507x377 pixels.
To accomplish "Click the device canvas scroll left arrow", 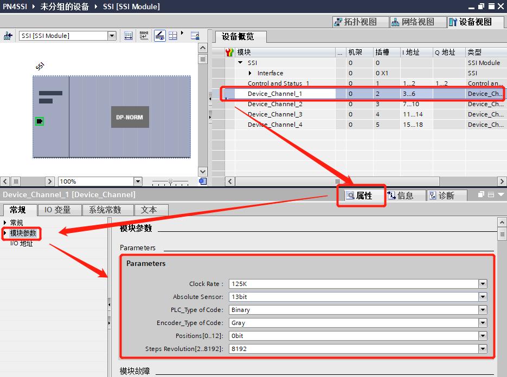I will pyautogui.click(x=5, y=181).
